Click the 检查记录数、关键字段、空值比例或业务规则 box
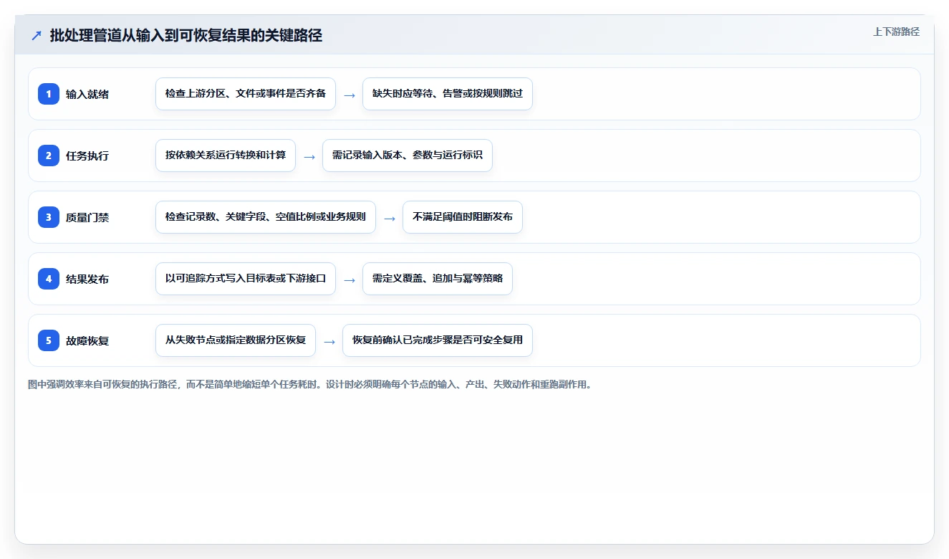 tap(266, 217)
